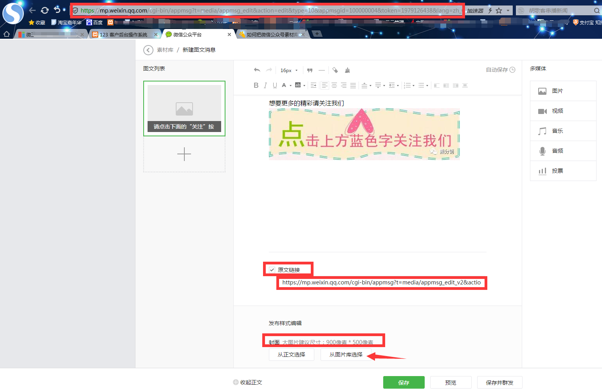Click the green 保存 button
This screenshot has height=389, width=602.
click(404, 382)
